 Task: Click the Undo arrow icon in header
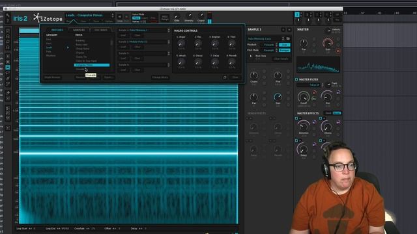pyautogui.click(x=120, y=17)
